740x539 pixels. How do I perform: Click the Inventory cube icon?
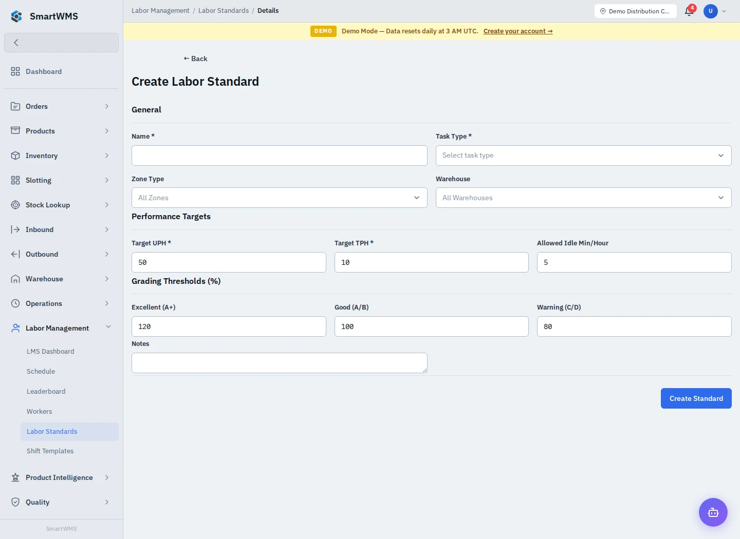[15, 156]
